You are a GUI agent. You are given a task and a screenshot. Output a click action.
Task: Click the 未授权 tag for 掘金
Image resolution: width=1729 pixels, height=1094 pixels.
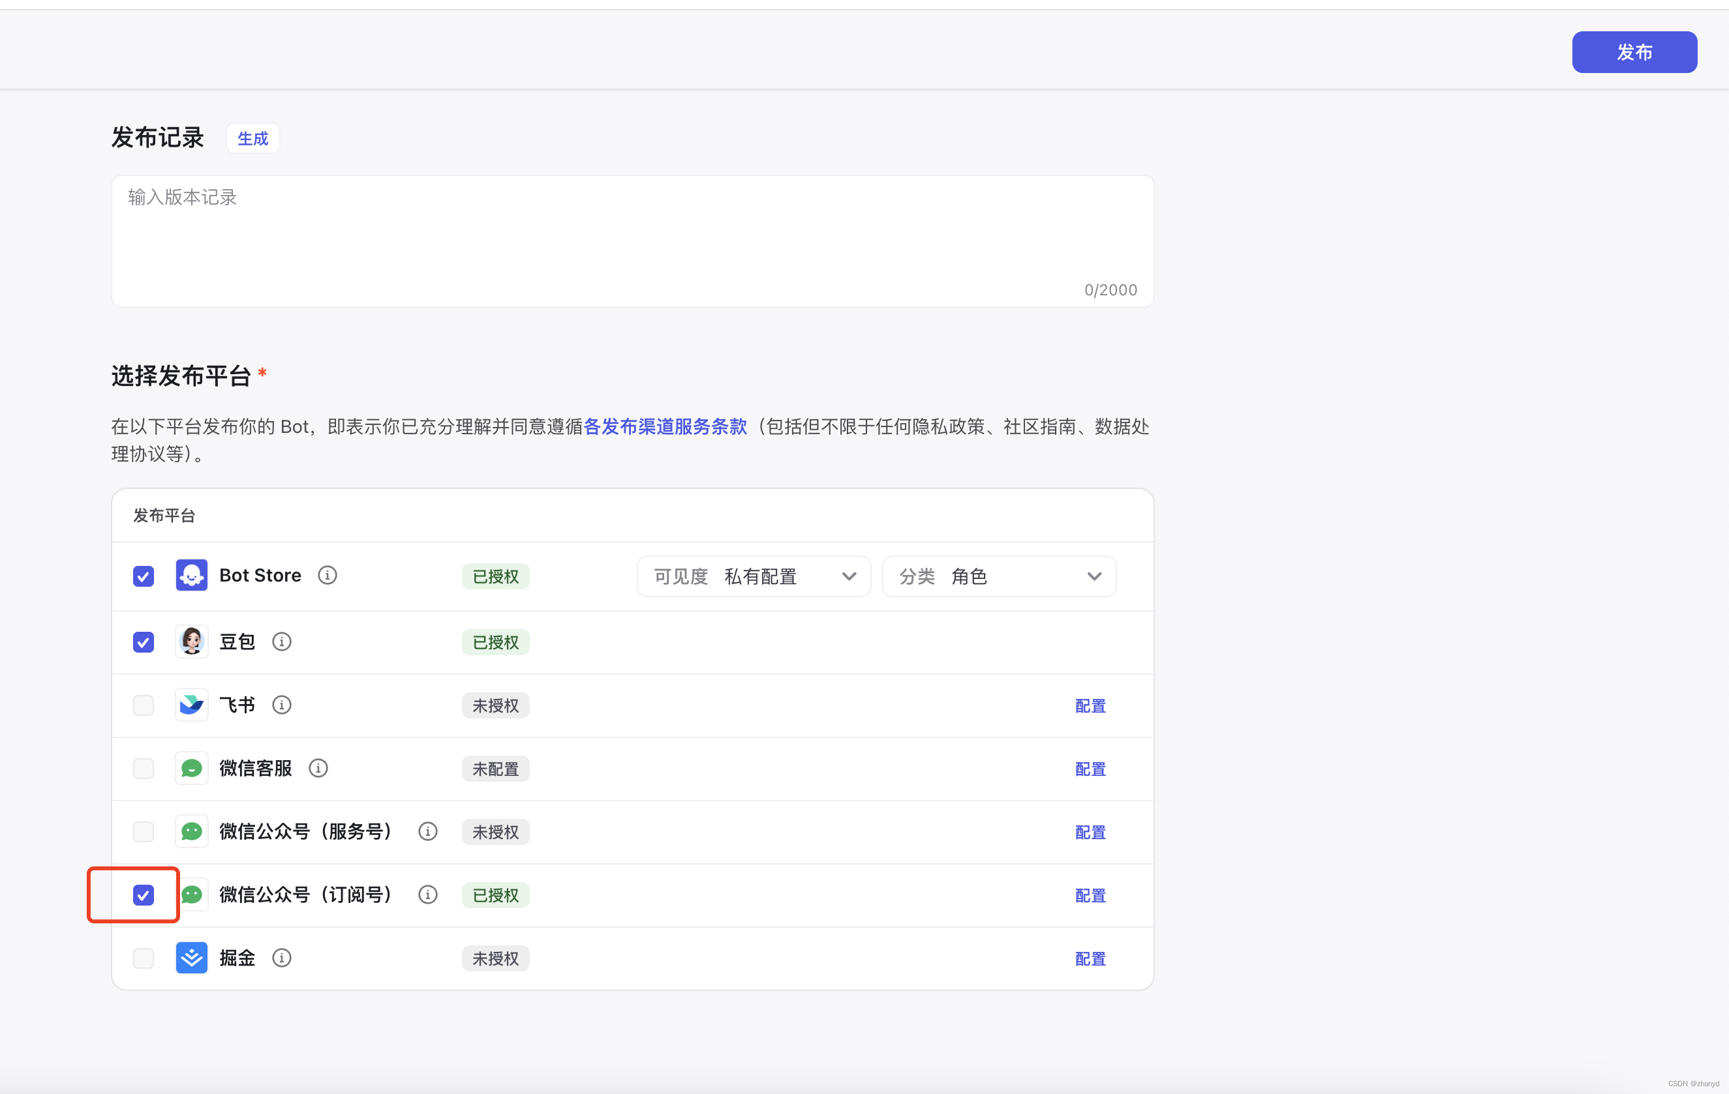(x=495, y=958)
